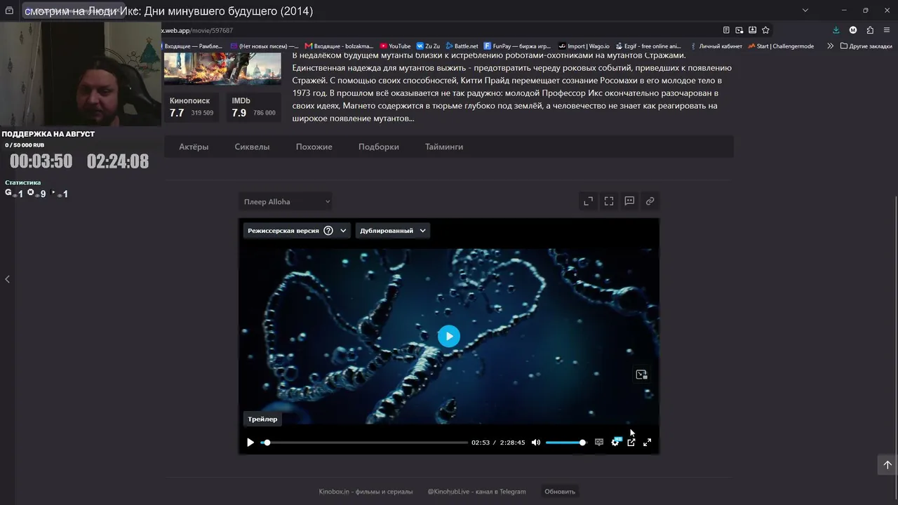Enter fullscreen from player control bar
This screenshot has height=505, width=898.
(648, 443)
